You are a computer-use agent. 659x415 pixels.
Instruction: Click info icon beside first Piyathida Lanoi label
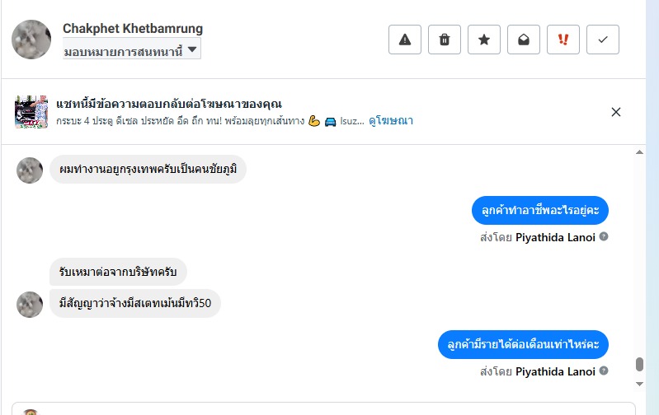(x=604, y=237)
